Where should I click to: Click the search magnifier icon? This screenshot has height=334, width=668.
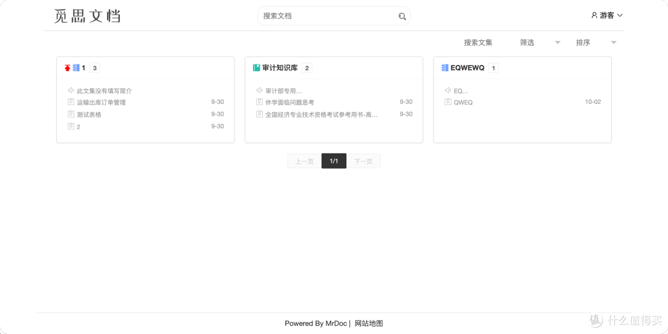(402, 16)
